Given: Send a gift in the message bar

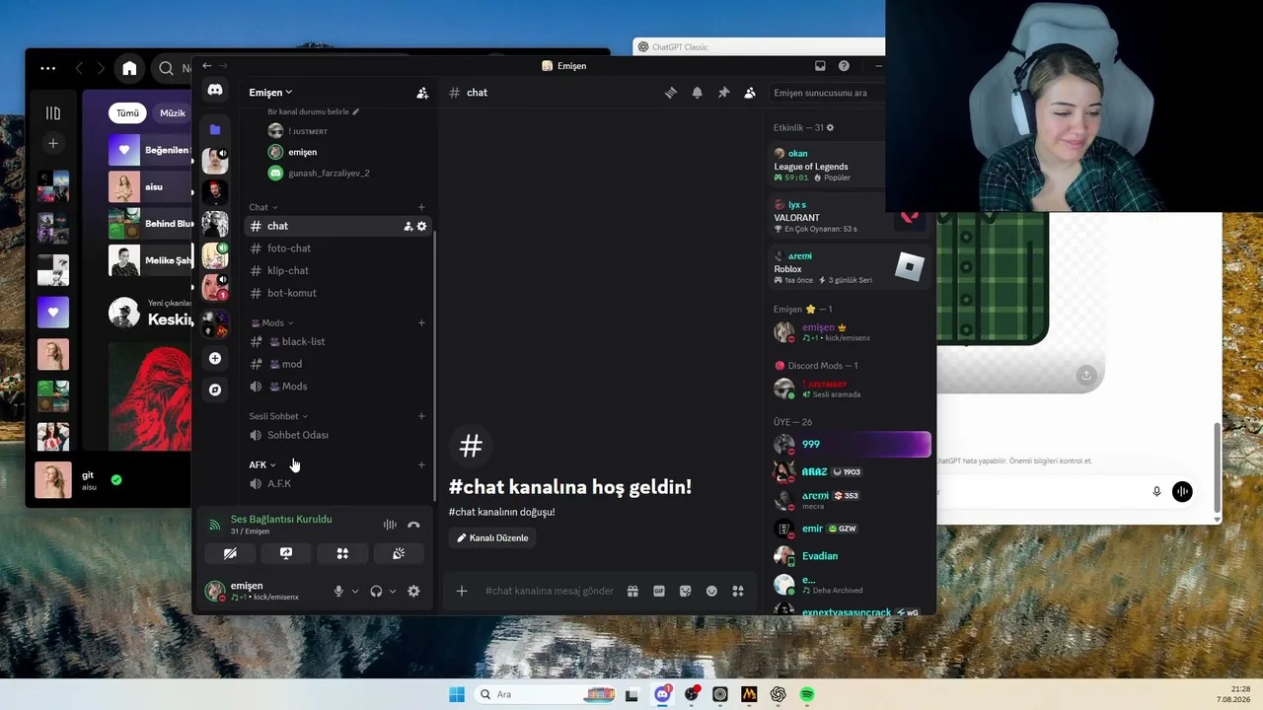Looking at the screenshot, I should tap(632, 591).
